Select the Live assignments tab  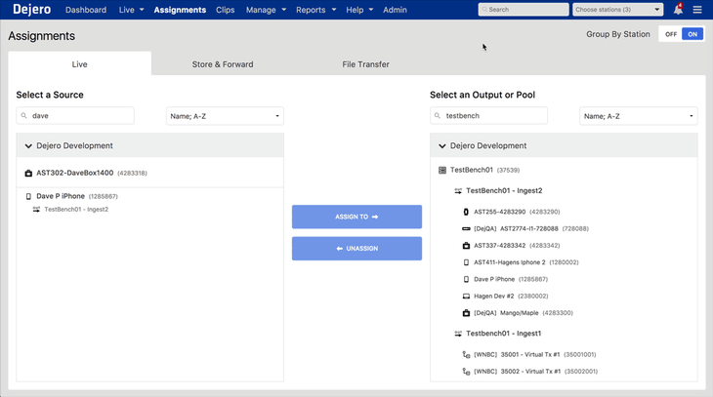click(x=79, y=63)
